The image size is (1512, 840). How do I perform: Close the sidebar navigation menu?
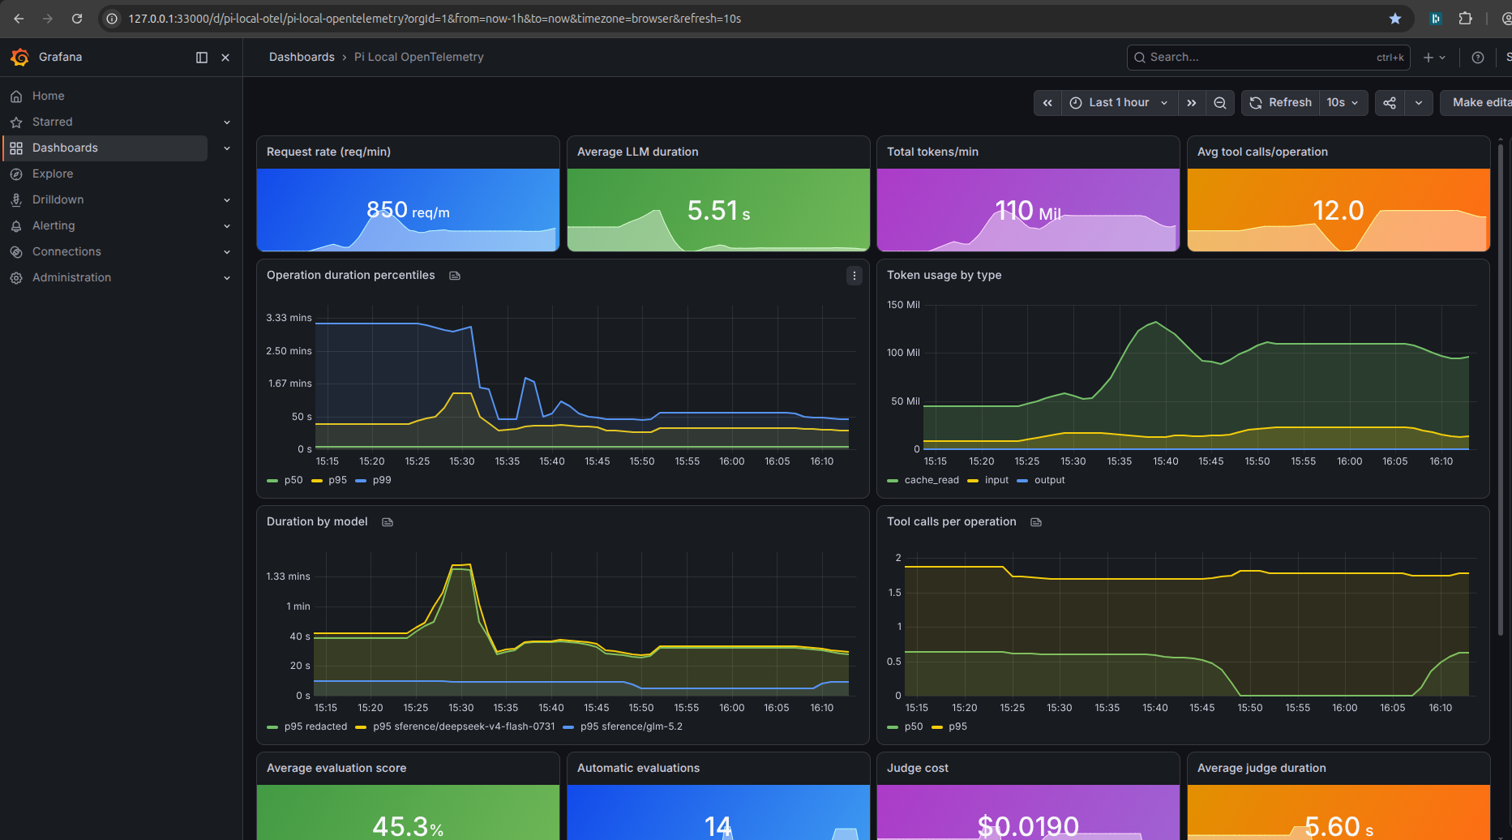click(x=225, y=58)
